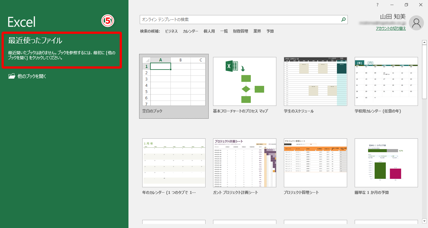Open the Help question mark icon

[x=378, y=5]
